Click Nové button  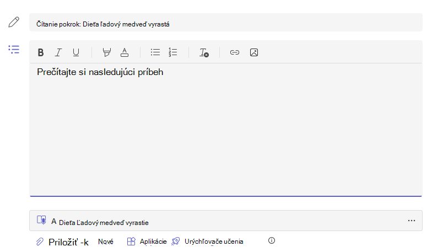tap(106, 242)
